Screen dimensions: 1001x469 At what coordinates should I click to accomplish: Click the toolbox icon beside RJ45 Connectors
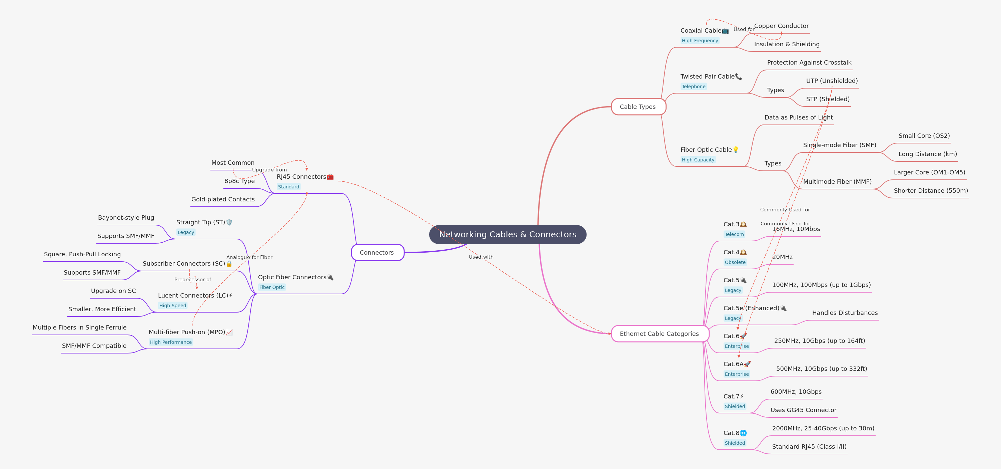pyautogui.click(x=330, y=177)
